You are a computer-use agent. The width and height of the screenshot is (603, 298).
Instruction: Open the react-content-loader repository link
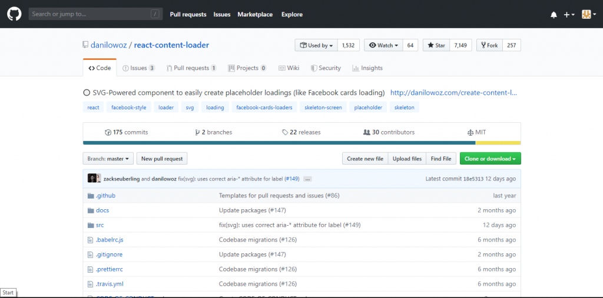pos(171,45)
